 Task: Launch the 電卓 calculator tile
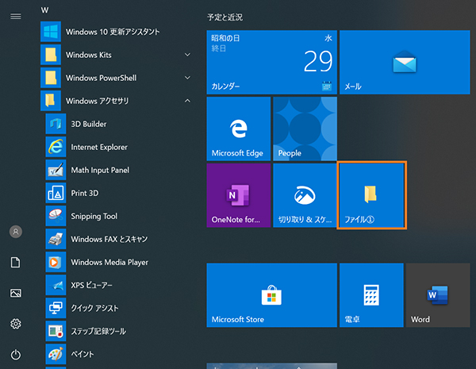pyautogui.click(x=371, y=295)
